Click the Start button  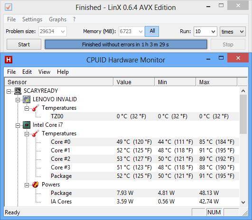[x=24, y=44]
